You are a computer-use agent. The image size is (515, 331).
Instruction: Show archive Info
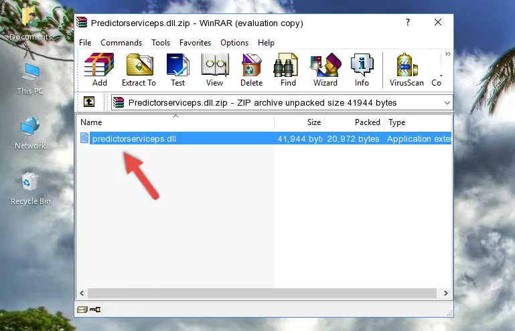(362, 70)
